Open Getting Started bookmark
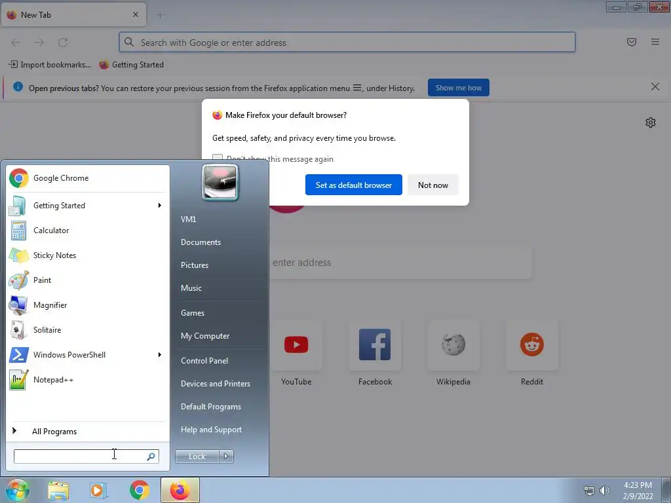This screenshot has width=671, height=503. pyautogui.click(x=131, y=65)
